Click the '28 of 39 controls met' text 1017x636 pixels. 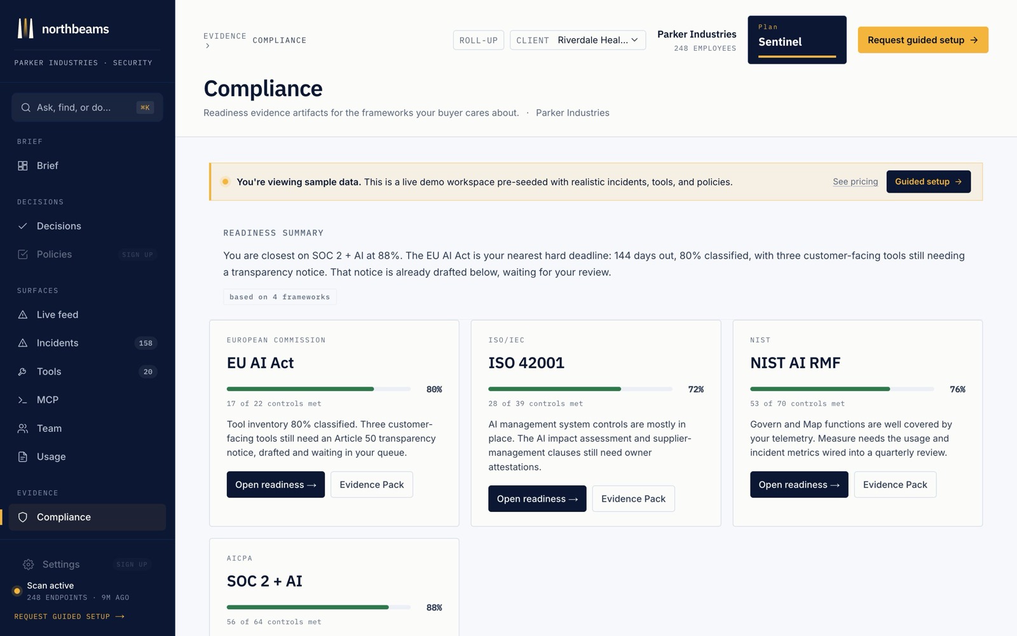pyautogui.click(x=536, y=404)
